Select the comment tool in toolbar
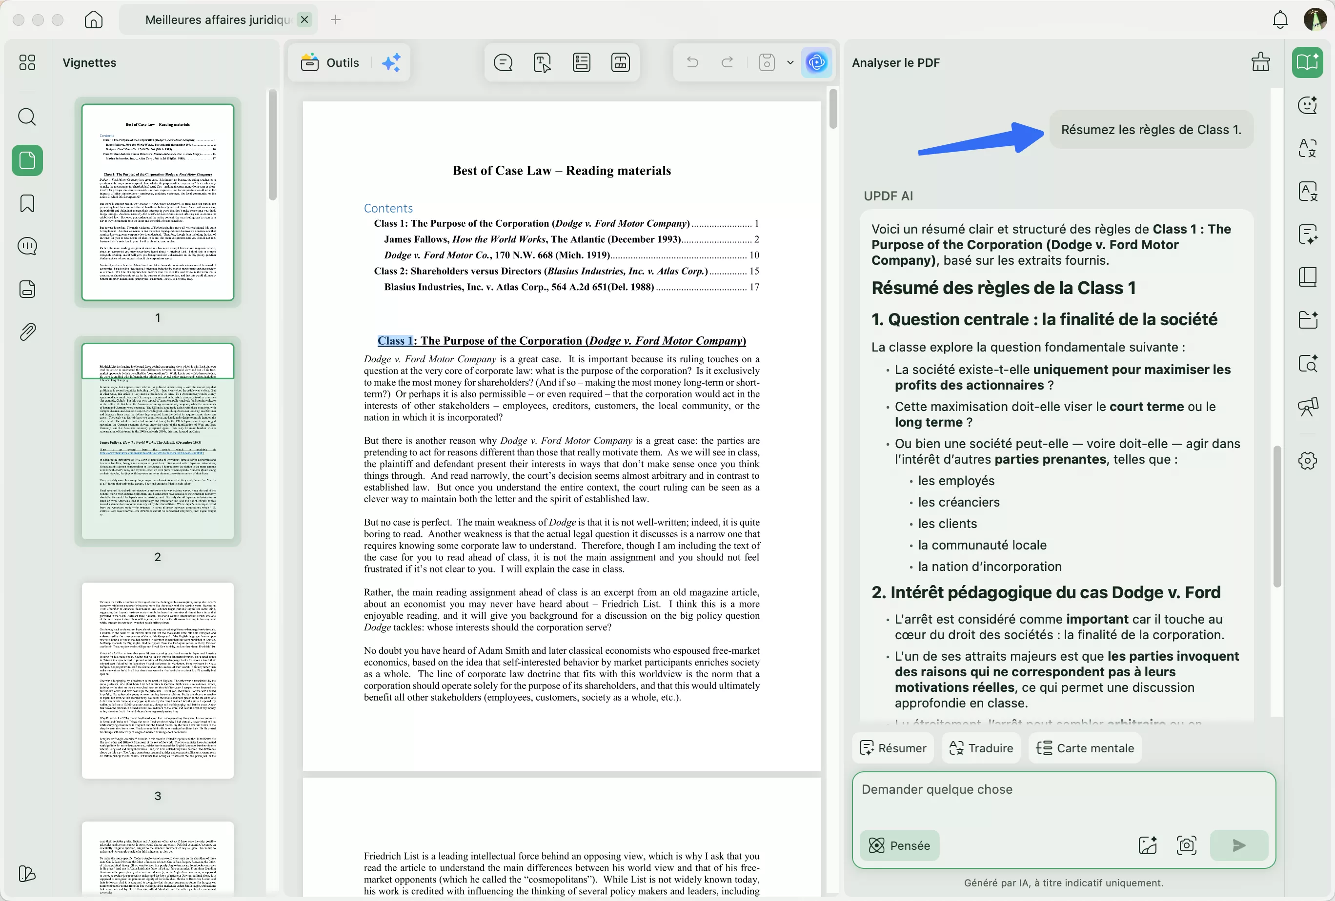Screen dimensions: 1335x901 [x=503, y=62]
